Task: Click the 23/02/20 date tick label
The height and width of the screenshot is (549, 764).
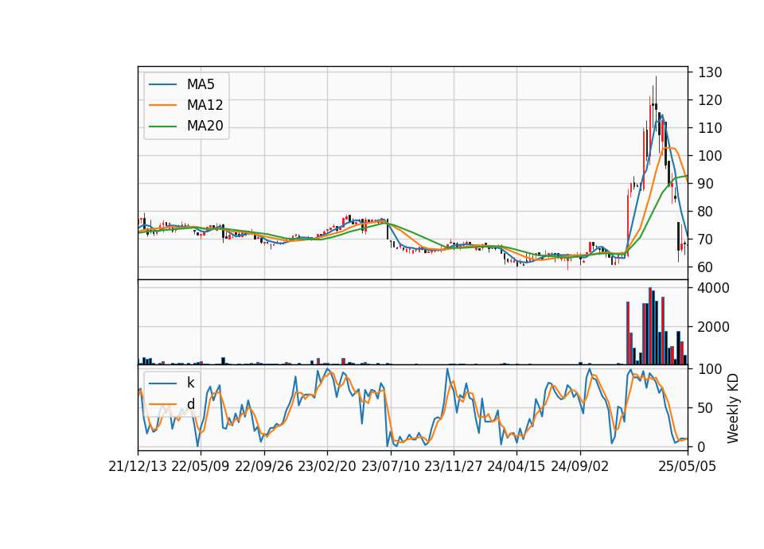Action: click(x=327, y=466)
